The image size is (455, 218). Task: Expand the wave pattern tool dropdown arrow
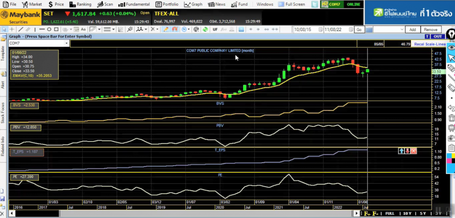pos(146,29)
